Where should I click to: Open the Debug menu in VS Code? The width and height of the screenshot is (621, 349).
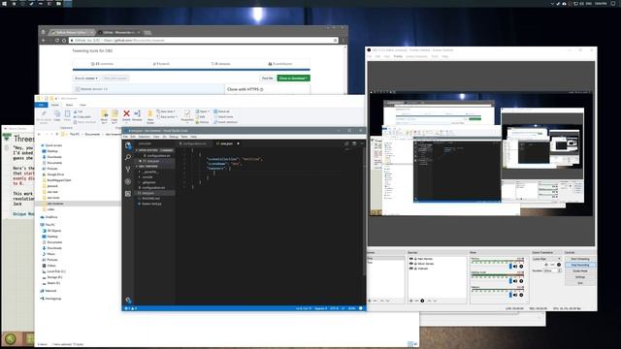point(174,137)
